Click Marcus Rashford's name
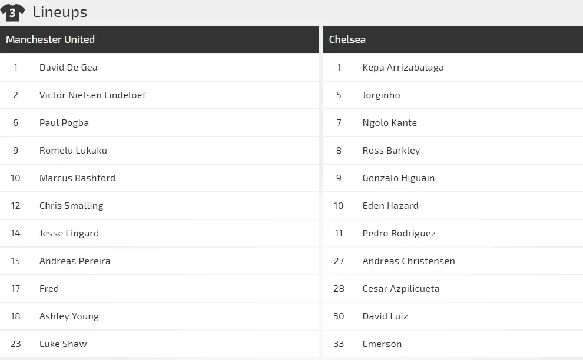This screenshot has width=583, height=360. (77, 178)
